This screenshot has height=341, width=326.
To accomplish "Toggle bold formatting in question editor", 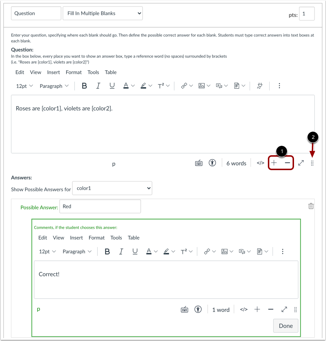I will point(84,86).
